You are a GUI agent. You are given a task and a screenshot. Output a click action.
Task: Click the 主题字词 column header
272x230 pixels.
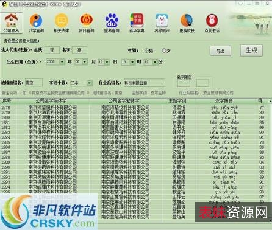coord(177,101)
